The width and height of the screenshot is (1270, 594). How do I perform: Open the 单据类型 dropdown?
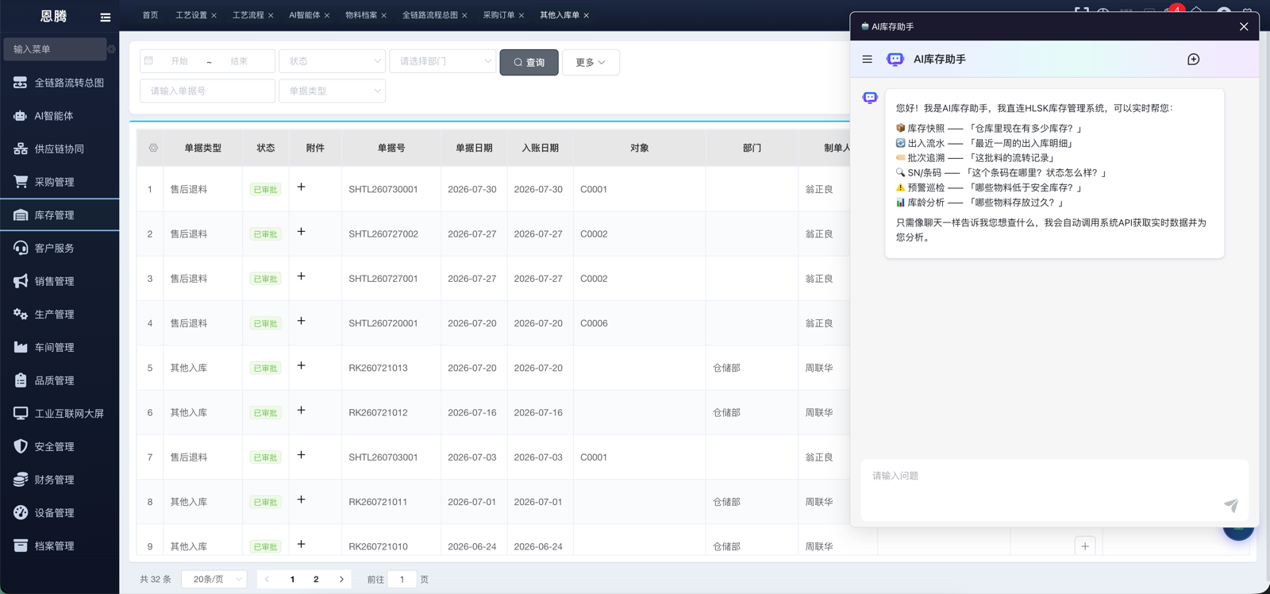click(332, 91)
